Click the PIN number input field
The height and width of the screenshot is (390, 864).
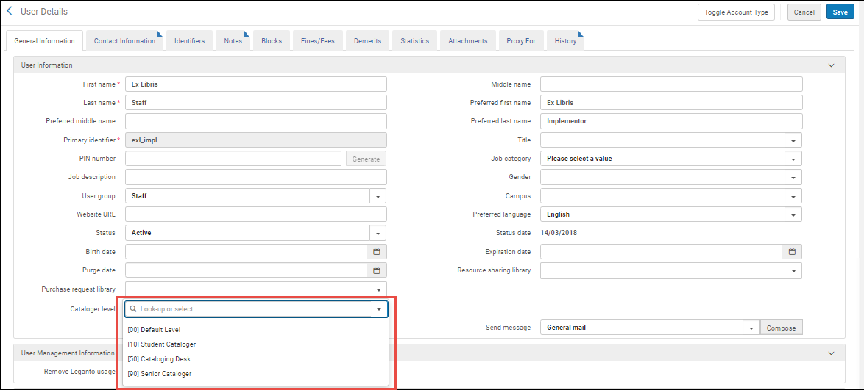[233, 159]
